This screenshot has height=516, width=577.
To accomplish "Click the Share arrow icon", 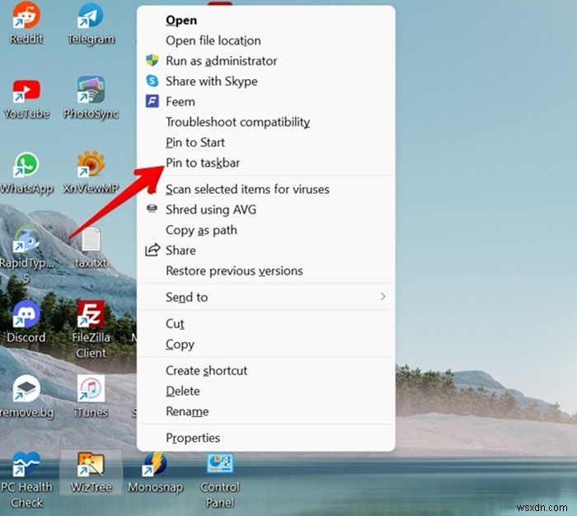I will click(x=152, y=250).
